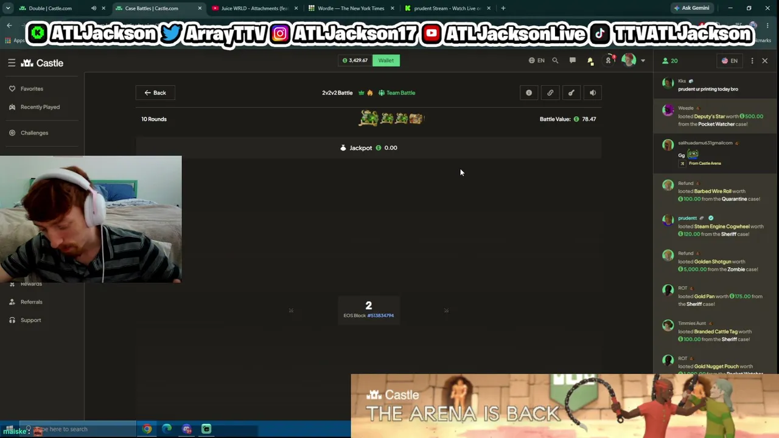Open the notifications bell

(590, 60)
